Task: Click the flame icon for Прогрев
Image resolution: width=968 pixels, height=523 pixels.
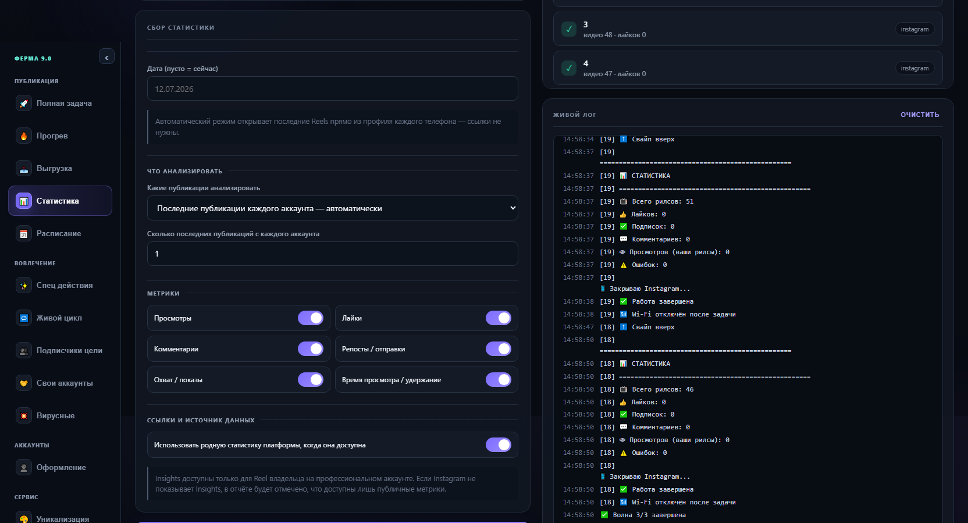Action: 24,136
